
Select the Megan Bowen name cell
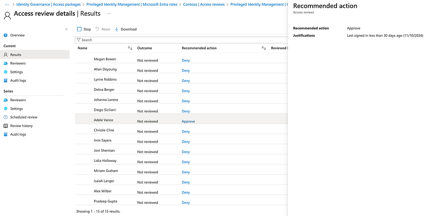pos(105,59)
